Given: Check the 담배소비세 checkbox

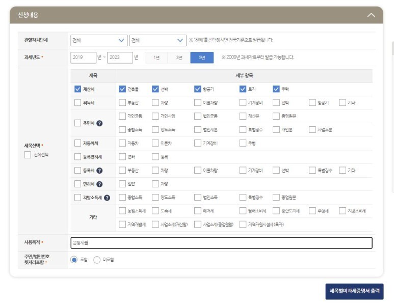Looking at the screenshot, I should (243, 211).
